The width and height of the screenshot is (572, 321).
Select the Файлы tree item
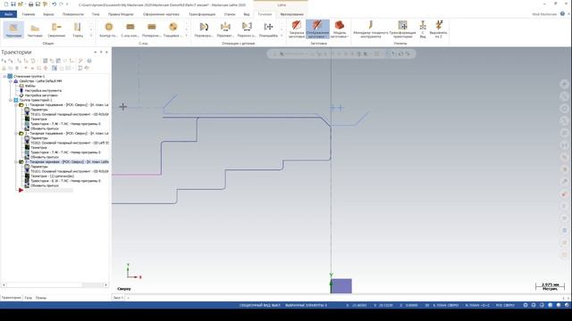29,86
